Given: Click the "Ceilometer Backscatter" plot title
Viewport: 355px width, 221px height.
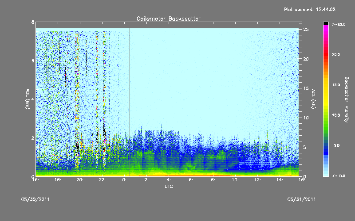Looking at the screenshot, I should click(x=169, y=19).
